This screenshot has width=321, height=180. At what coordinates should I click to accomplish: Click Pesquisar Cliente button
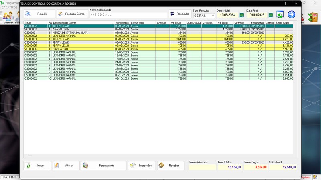click(x=73, y=14)
